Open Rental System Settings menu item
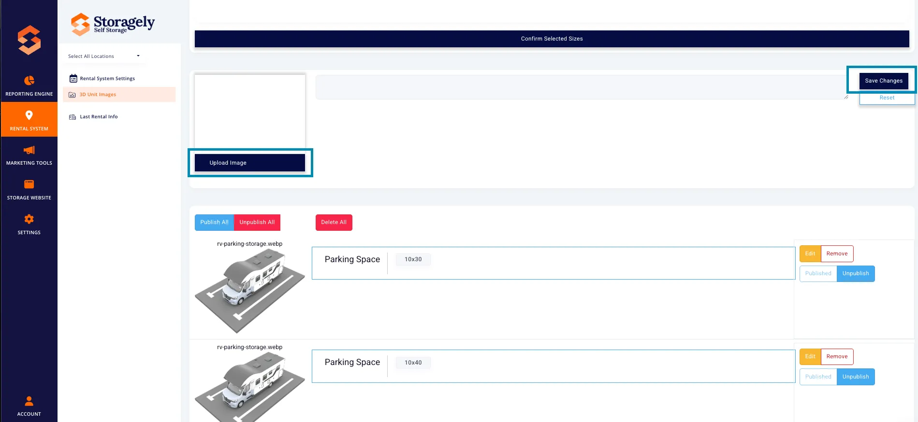918x422 pixels. click(x=107, y=78)
